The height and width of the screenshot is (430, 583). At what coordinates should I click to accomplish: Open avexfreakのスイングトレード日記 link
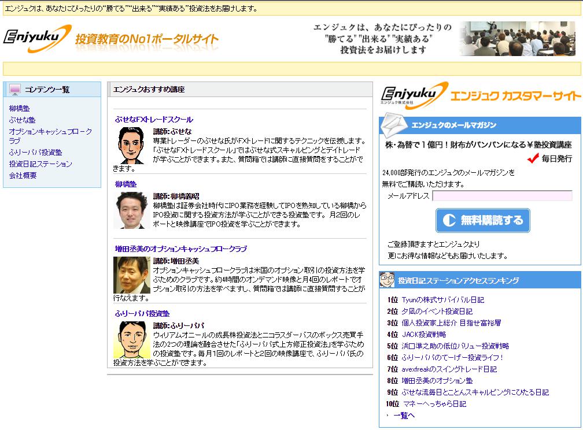[x=449, y=369]
